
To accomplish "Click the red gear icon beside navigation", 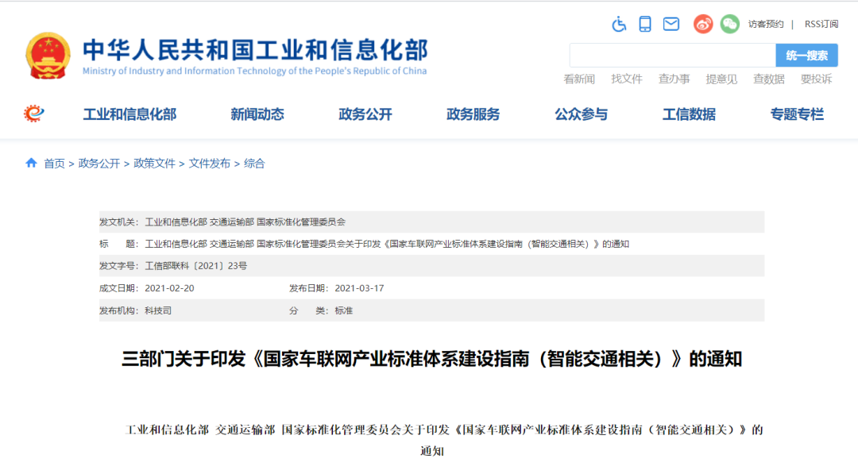I will [x=34, y=114].
